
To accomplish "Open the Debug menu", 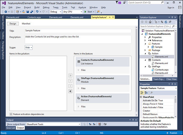I will coord(46,7).
